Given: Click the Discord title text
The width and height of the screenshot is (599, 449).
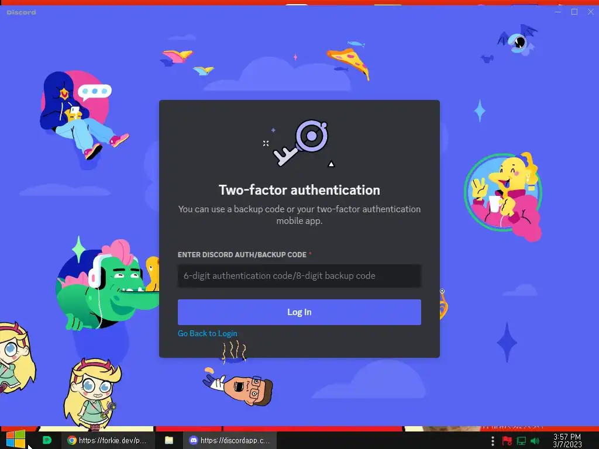Looking at the screenshot, I should 22,13.
